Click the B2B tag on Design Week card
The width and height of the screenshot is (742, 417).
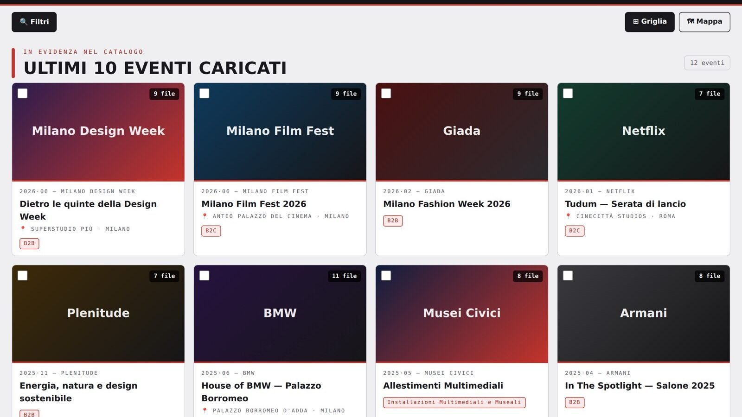[x=29, y=243]
